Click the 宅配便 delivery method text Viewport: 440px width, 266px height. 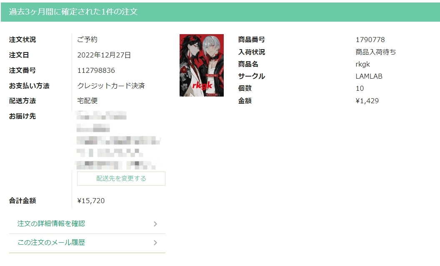(87, 101)
